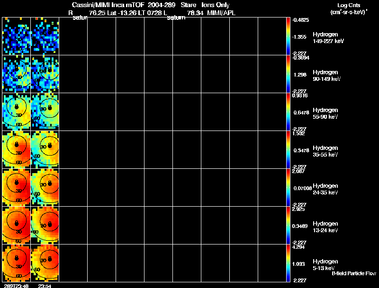Select the Hydrogen 149-227 keV image at 23:54

45,36
